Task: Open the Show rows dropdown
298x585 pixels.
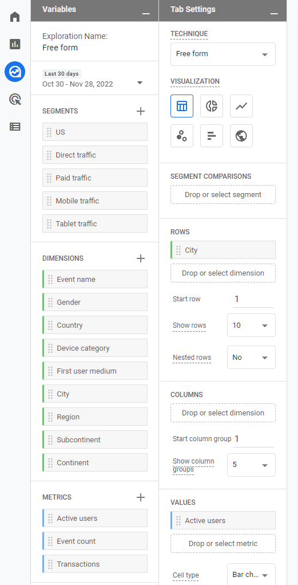Action: click(x=252, y=325)
